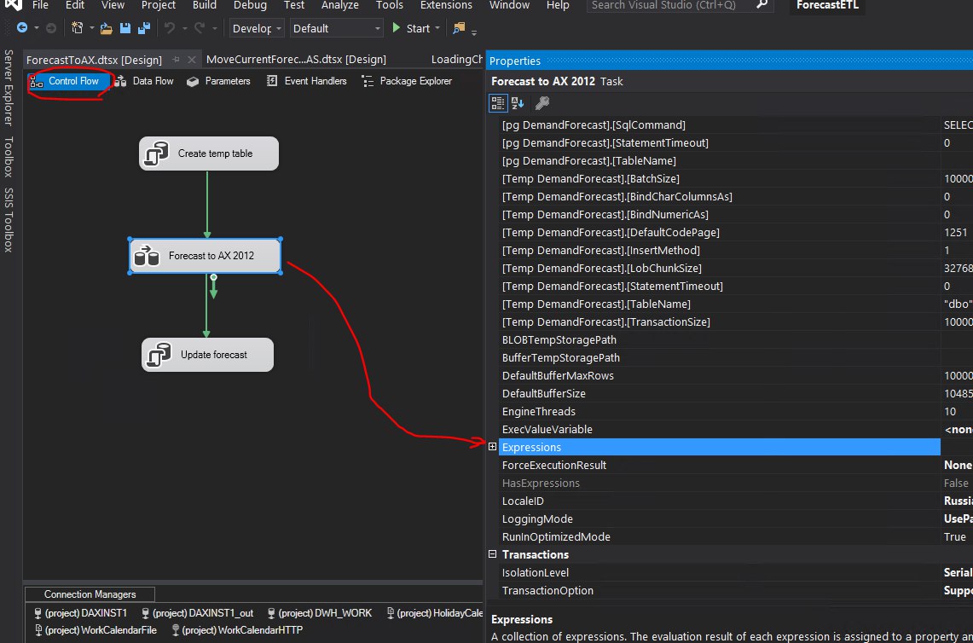Viewport: 973px width, 643px height.
Task: Select the WorkCalendarFile connection manager
Action: coord(96,630)
